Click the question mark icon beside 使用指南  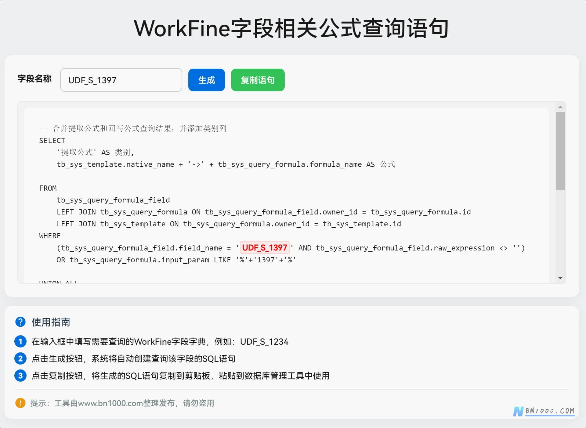[x=20, y=322]
